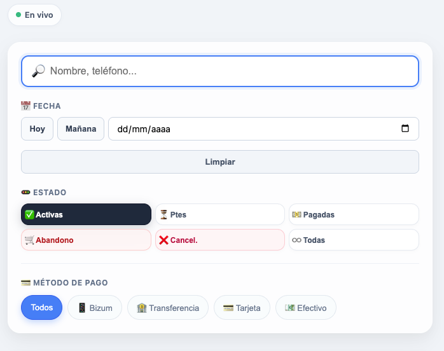444x351 pixels.
Task: Click the dd/mm/aaaa date field
Action: (x=263, y=129)
